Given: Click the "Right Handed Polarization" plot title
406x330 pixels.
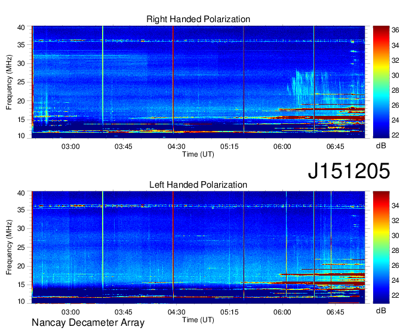Looking at the screenshot, I should [198, 19].
